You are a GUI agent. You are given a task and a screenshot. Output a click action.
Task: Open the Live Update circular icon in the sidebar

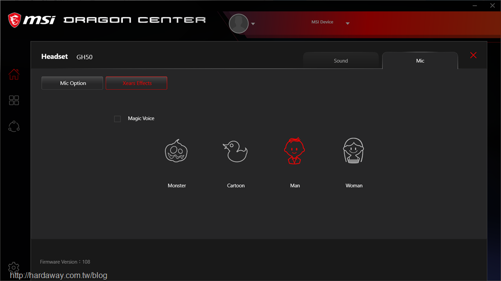pos(14,126)
